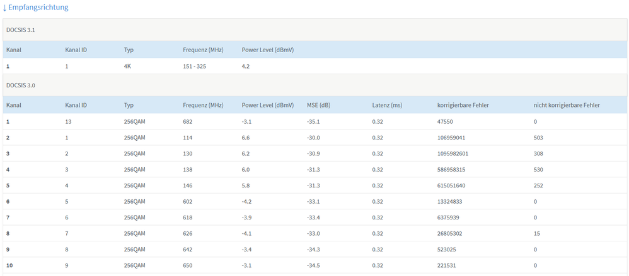This screenshot has width=629, height=276.
Task: Click frequency value 114
Action: click(188, 138)
